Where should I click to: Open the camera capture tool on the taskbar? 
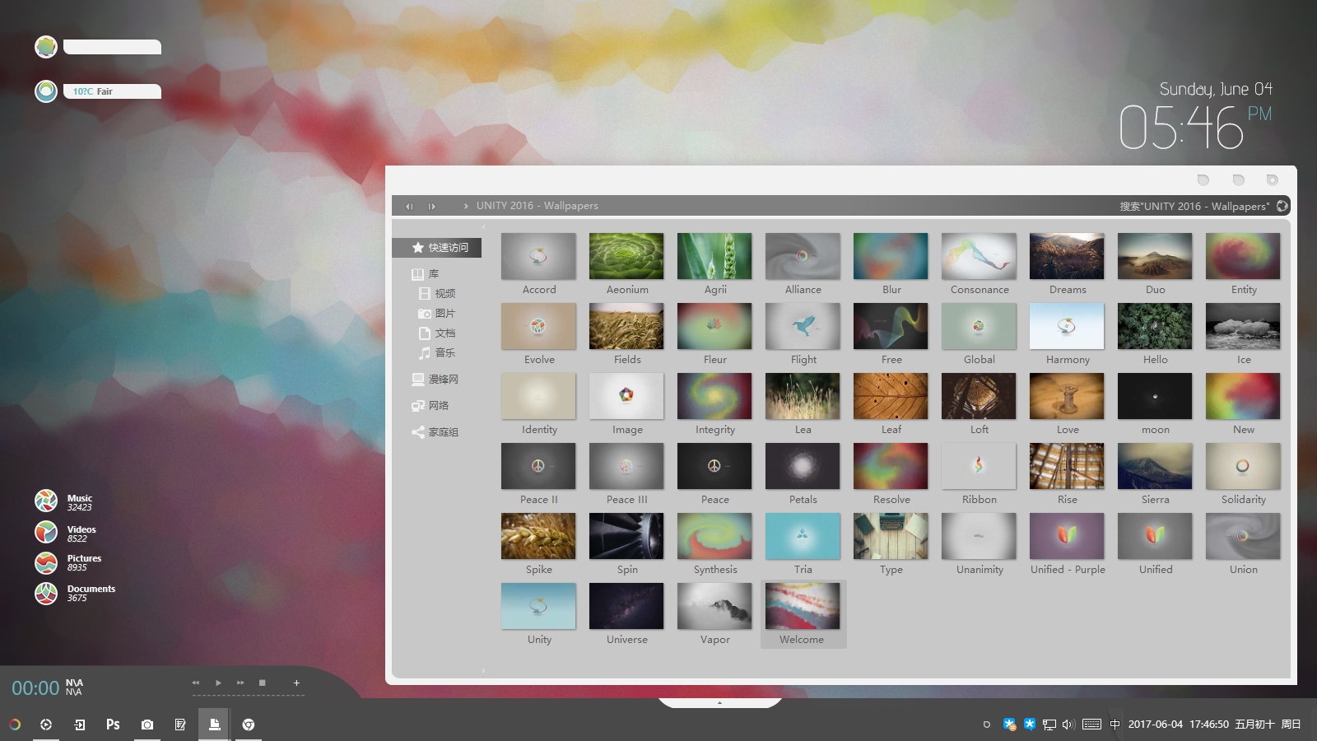147,725
